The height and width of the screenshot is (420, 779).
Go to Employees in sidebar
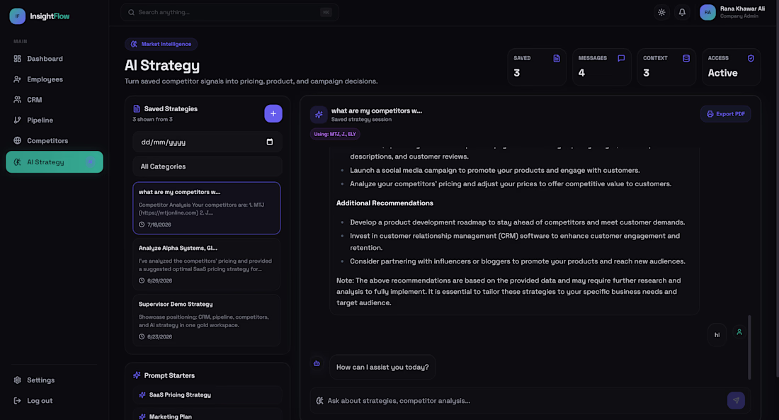point(54,79)
